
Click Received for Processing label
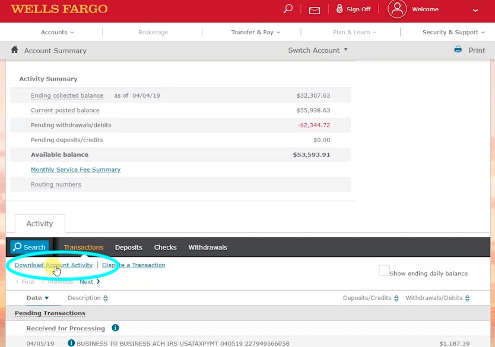pyautogui.click(x=66, y=328)
